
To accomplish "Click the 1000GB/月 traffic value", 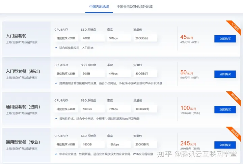I will coord(145,109).
